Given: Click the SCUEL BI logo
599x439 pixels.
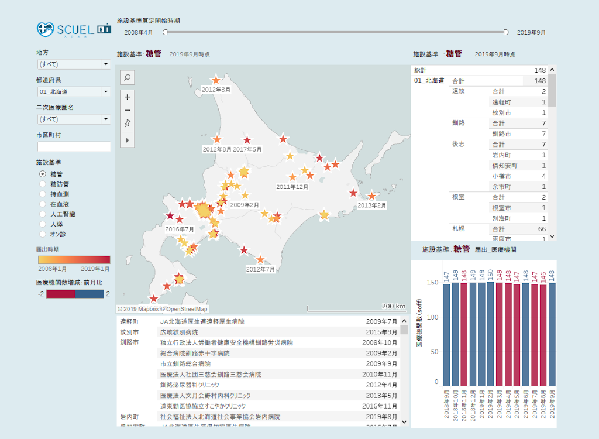Looking at the screenshot, I should tap(74, 28).
